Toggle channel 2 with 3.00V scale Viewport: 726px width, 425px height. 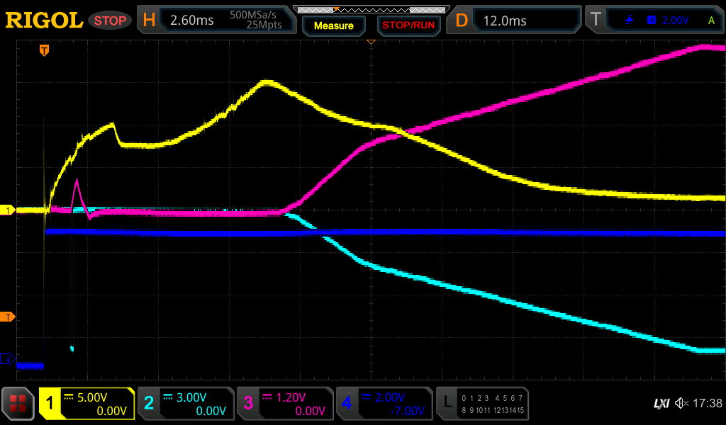coord(186,404)
